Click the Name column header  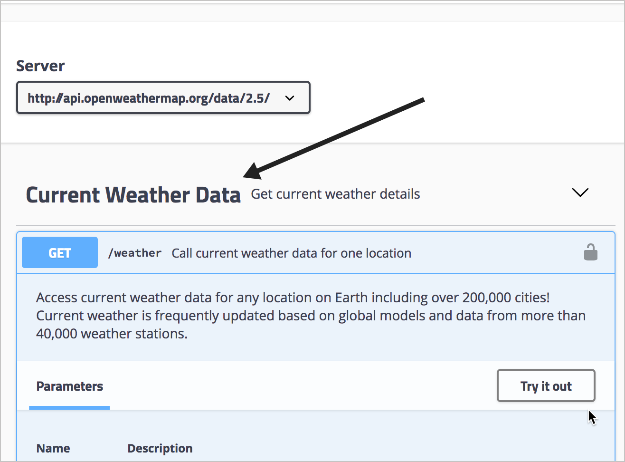pyautogui.click(x=53, y=448)
